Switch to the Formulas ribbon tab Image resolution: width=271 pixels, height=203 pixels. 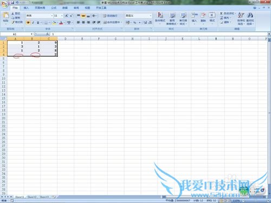54,8
